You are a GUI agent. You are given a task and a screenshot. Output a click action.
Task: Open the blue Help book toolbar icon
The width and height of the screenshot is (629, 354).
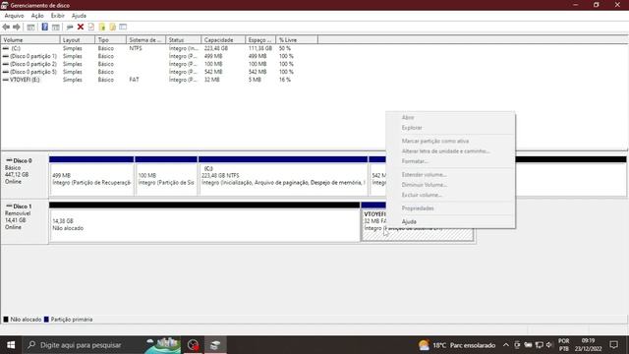(44, 27)
